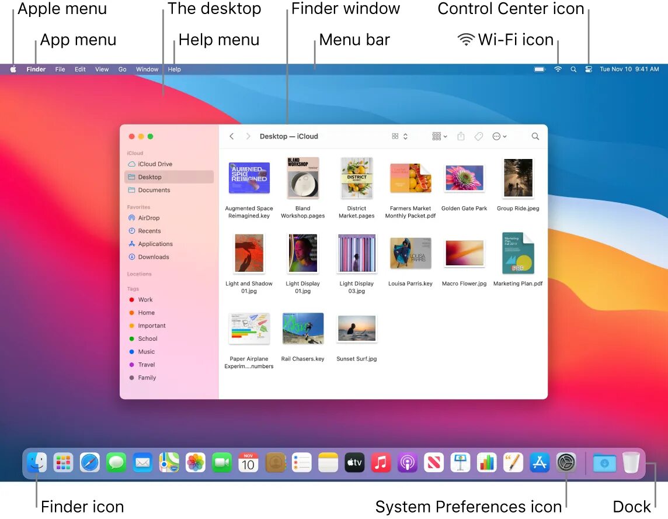Select the orange Home tag
668x519 pixels.
coord(169,313)
